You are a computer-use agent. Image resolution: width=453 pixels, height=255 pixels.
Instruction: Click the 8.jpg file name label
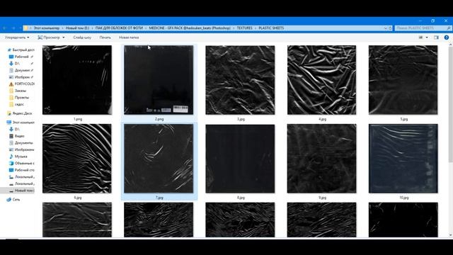click(241, 198)
